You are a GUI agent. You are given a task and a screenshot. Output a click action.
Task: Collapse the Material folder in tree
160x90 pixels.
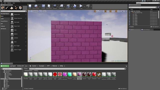click(x=3, y=72)
